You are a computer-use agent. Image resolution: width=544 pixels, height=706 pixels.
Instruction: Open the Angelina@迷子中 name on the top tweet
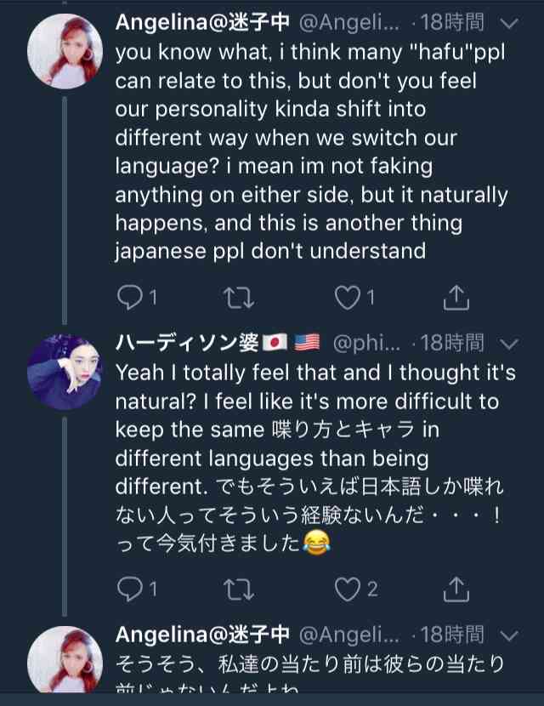point(201,23)
